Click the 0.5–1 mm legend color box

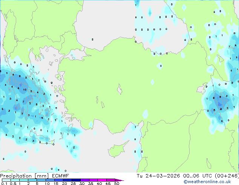(15, 180)
